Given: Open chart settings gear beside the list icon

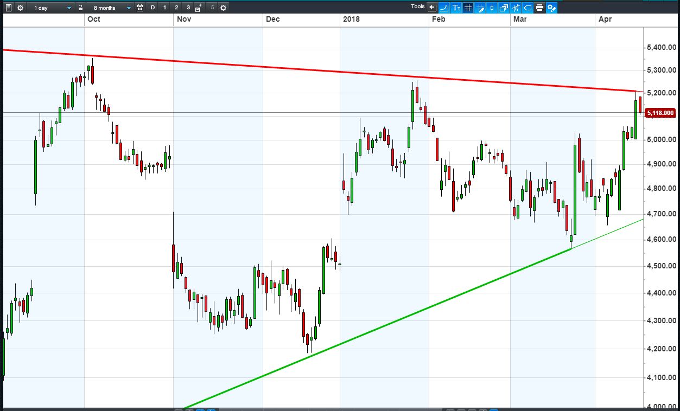Looking at the screenshot, I should 20,8.
